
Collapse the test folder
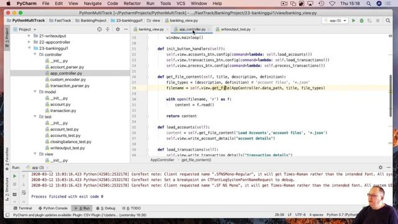pos(35,116)
